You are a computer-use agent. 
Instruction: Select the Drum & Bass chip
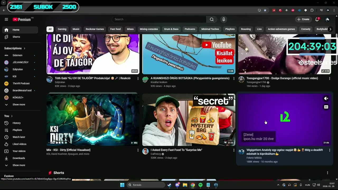point(171,29)
